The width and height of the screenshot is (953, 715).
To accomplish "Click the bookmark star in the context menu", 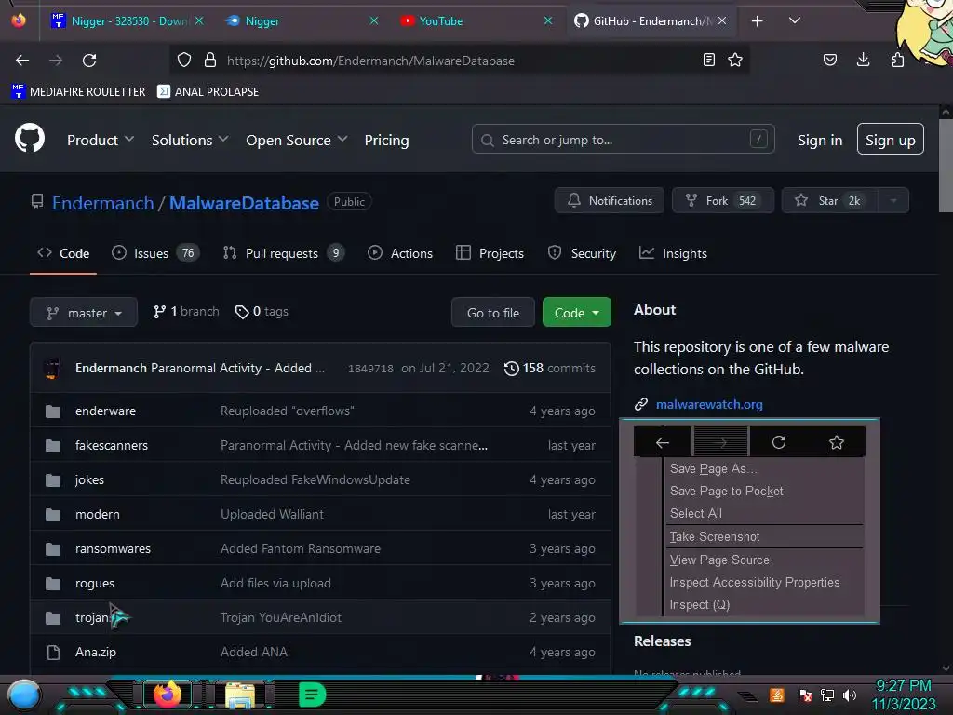I will (x=837, y=442).
